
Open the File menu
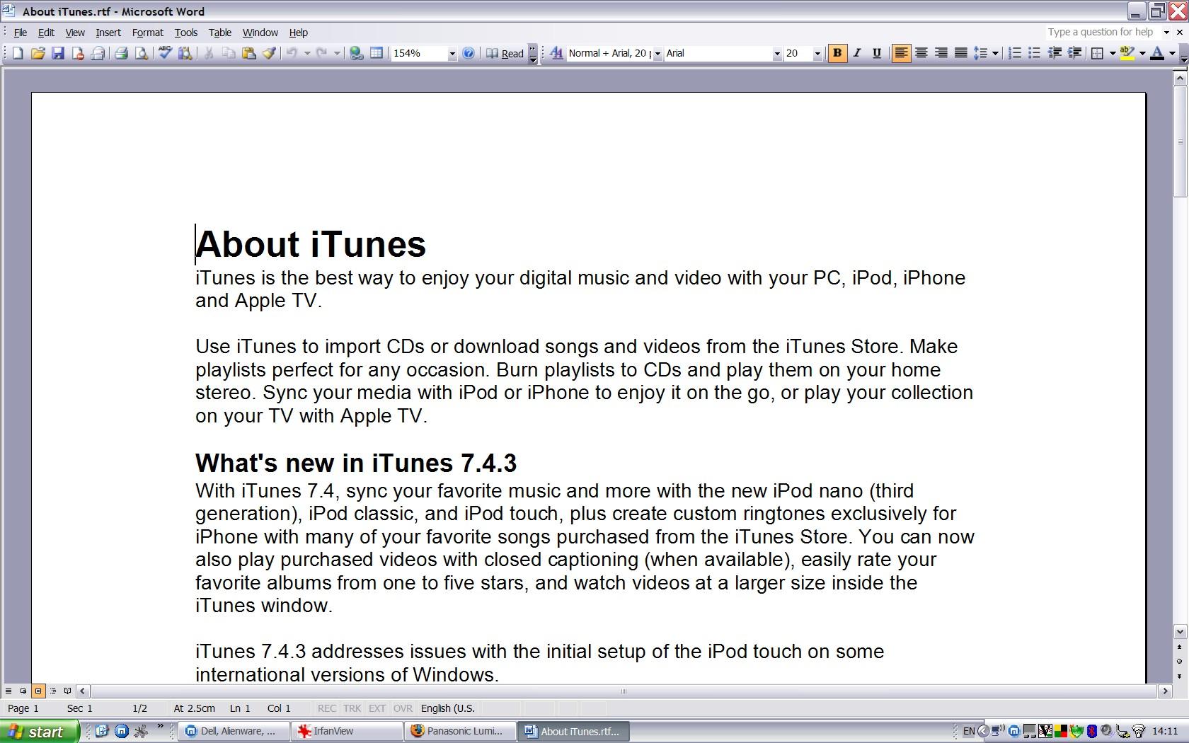coord(21,33)
